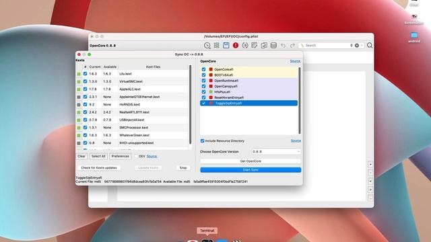This screenshot has width=431, height=242.
Task: Click the right angle bracket button
Action: (x=370, y=190)
